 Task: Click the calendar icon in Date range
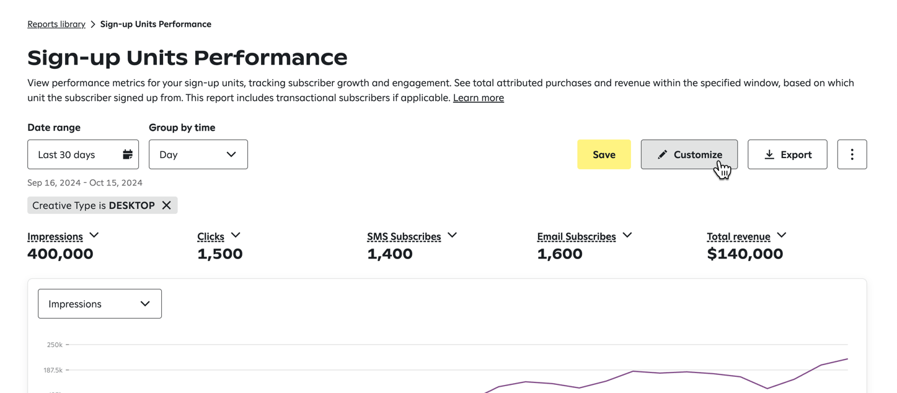click(127, 154)
